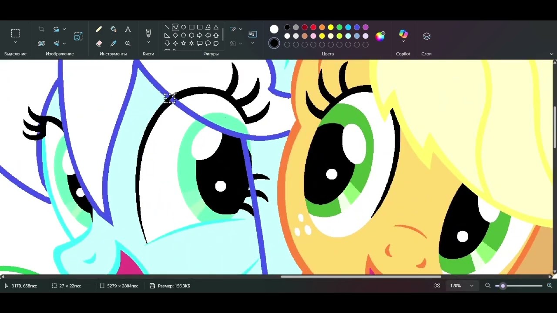Select the Fill bucket tool
Viewport: 557px width, 313px height.
pyautogui.click(x=114, y=29)
